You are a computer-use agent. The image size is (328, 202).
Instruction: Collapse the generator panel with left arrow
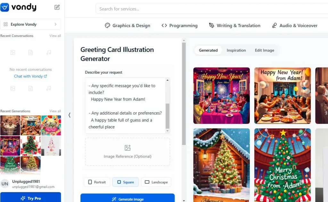click(70, 115)
